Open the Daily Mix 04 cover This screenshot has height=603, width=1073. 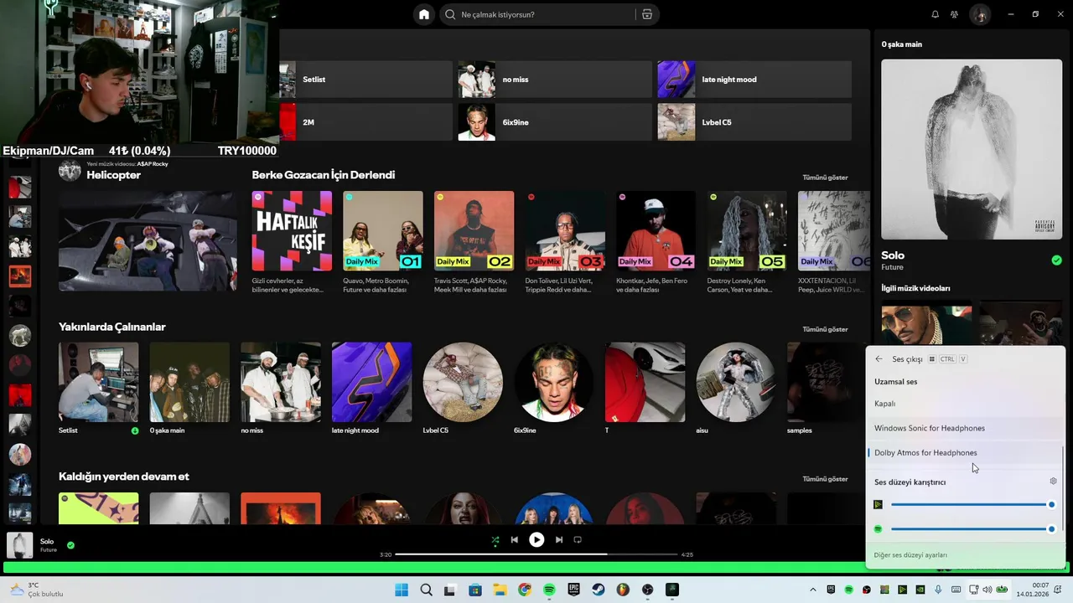tap(656, 231)
